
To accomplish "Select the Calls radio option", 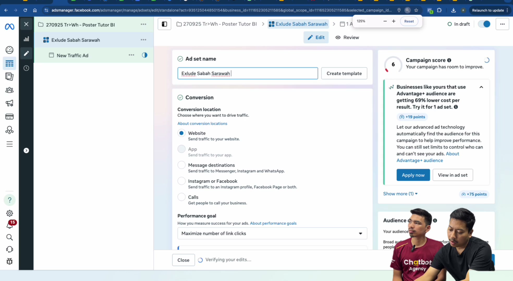I will (x=181, y=197).
